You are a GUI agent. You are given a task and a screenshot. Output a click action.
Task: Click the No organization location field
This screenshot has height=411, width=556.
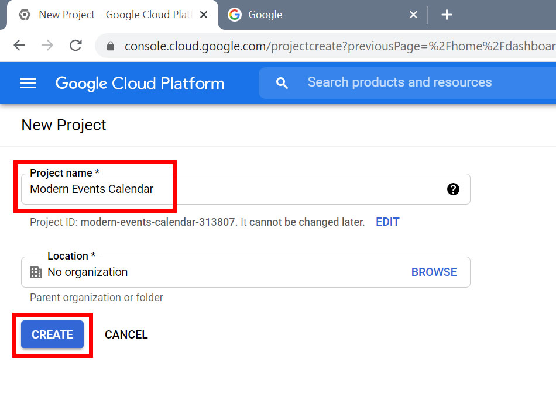[x=246, y=272]
